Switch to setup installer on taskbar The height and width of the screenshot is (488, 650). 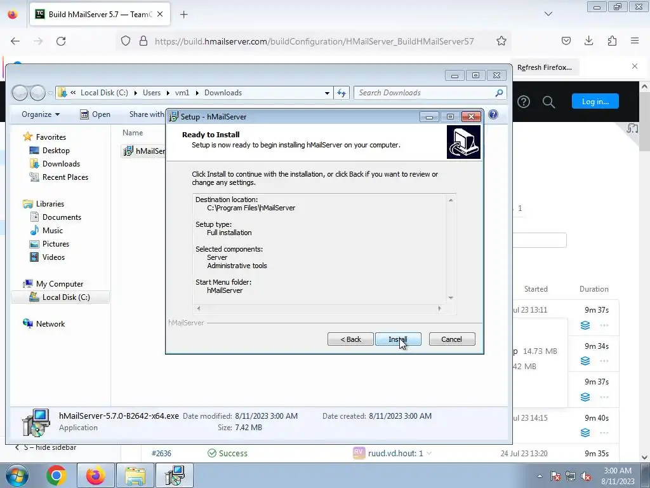(175, 475)
